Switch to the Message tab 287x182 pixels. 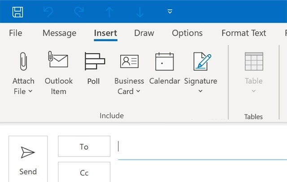click(59, 33)
